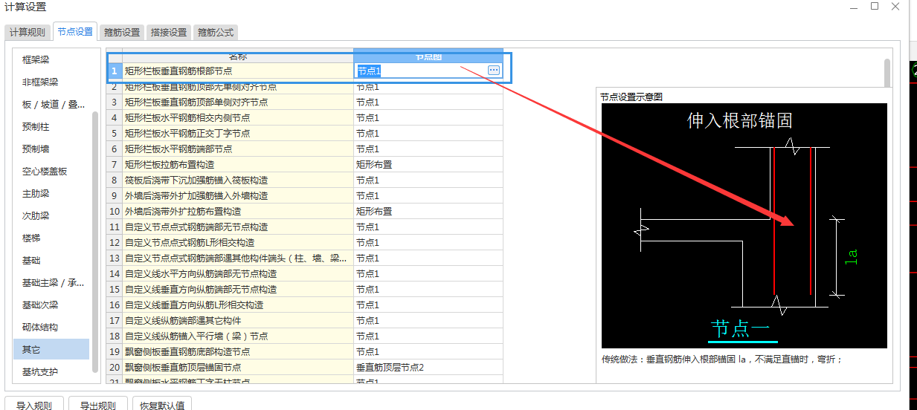Select 主肋梁 in the category list

[36, 193]
